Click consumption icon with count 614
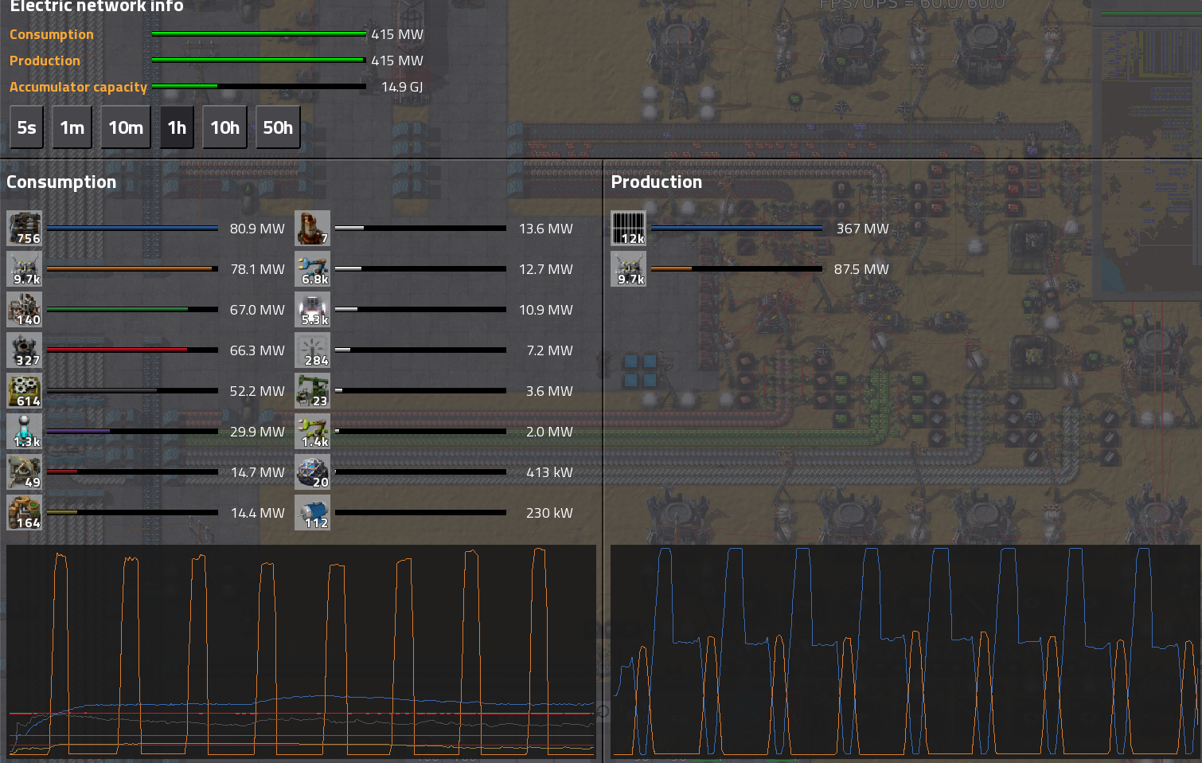 point(25,391)
